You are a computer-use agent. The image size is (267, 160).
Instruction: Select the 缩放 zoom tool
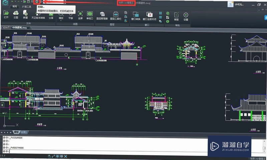click(61, 17)
